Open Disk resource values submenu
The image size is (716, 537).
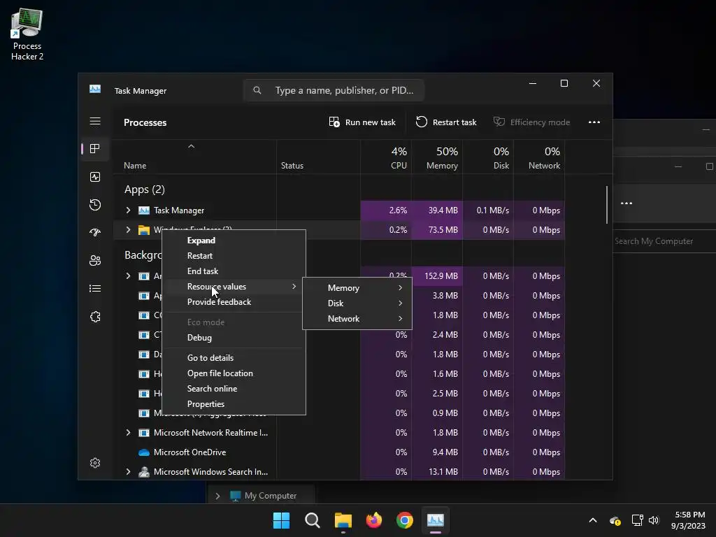[357, 303]
